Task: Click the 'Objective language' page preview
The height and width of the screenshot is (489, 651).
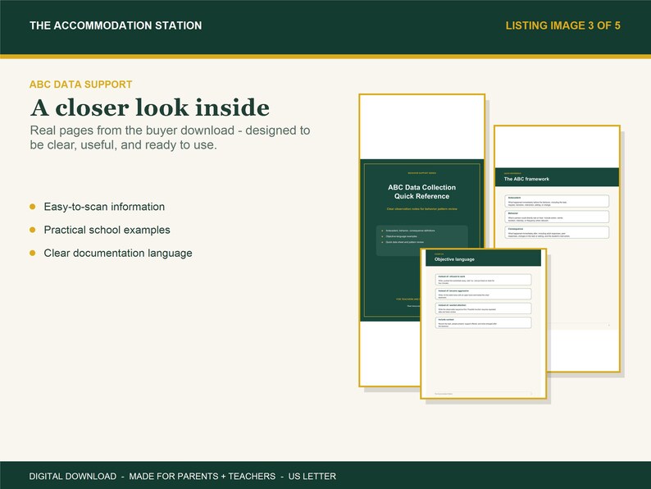Action: [x=483, y=323]
